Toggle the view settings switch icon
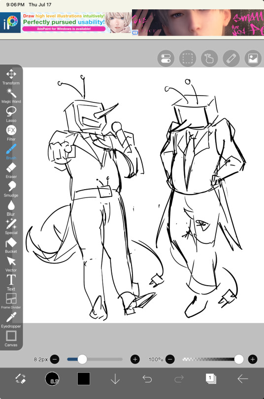Image resolution: width=264 pixels, height=399 pixels. coord(166,58)
